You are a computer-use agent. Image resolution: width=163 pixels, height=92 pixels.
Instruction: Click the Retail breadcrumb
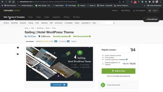tap(48, 28)
